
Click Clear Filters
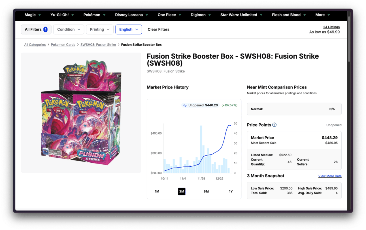[159, 29]
